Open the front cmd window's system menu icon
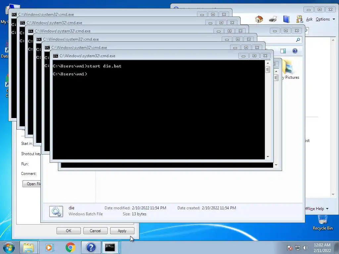339x254 pixels. [56, 56]
